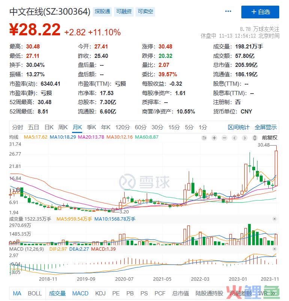Toggle the PCF indicator
This screenshot has height=301, width=289.
coord(160,293)
